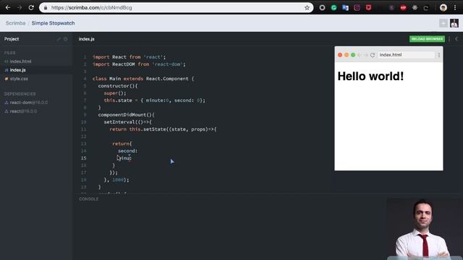Click the react@16.0.0 dependency
463x260 pixels.
(x=23, y=111)
